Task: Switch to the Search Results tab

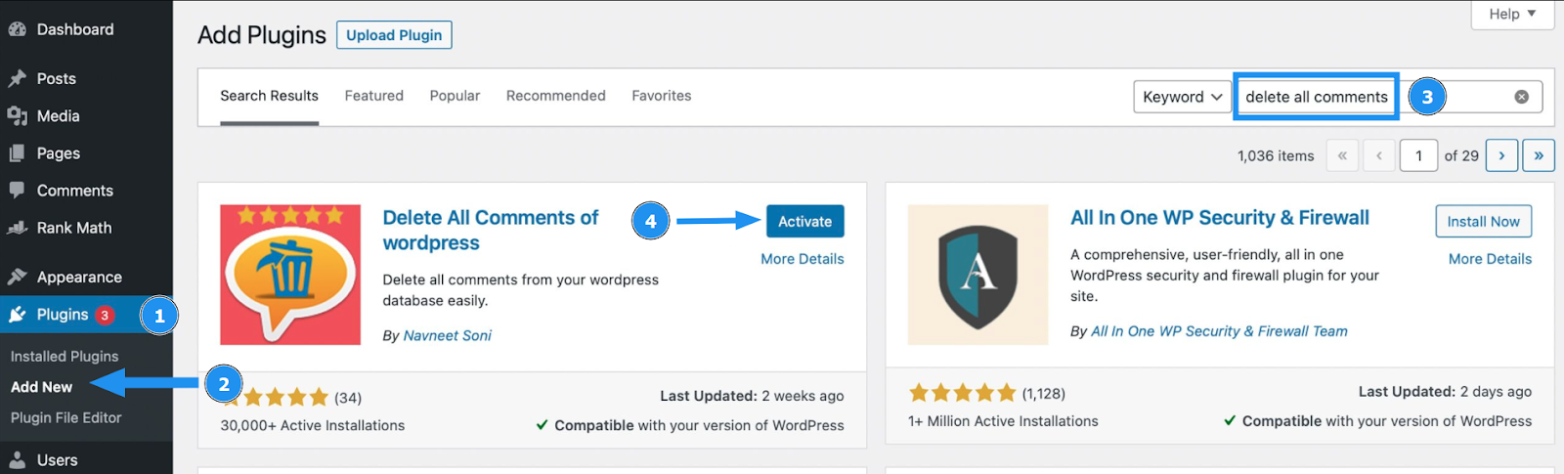Action: (269, 96)
